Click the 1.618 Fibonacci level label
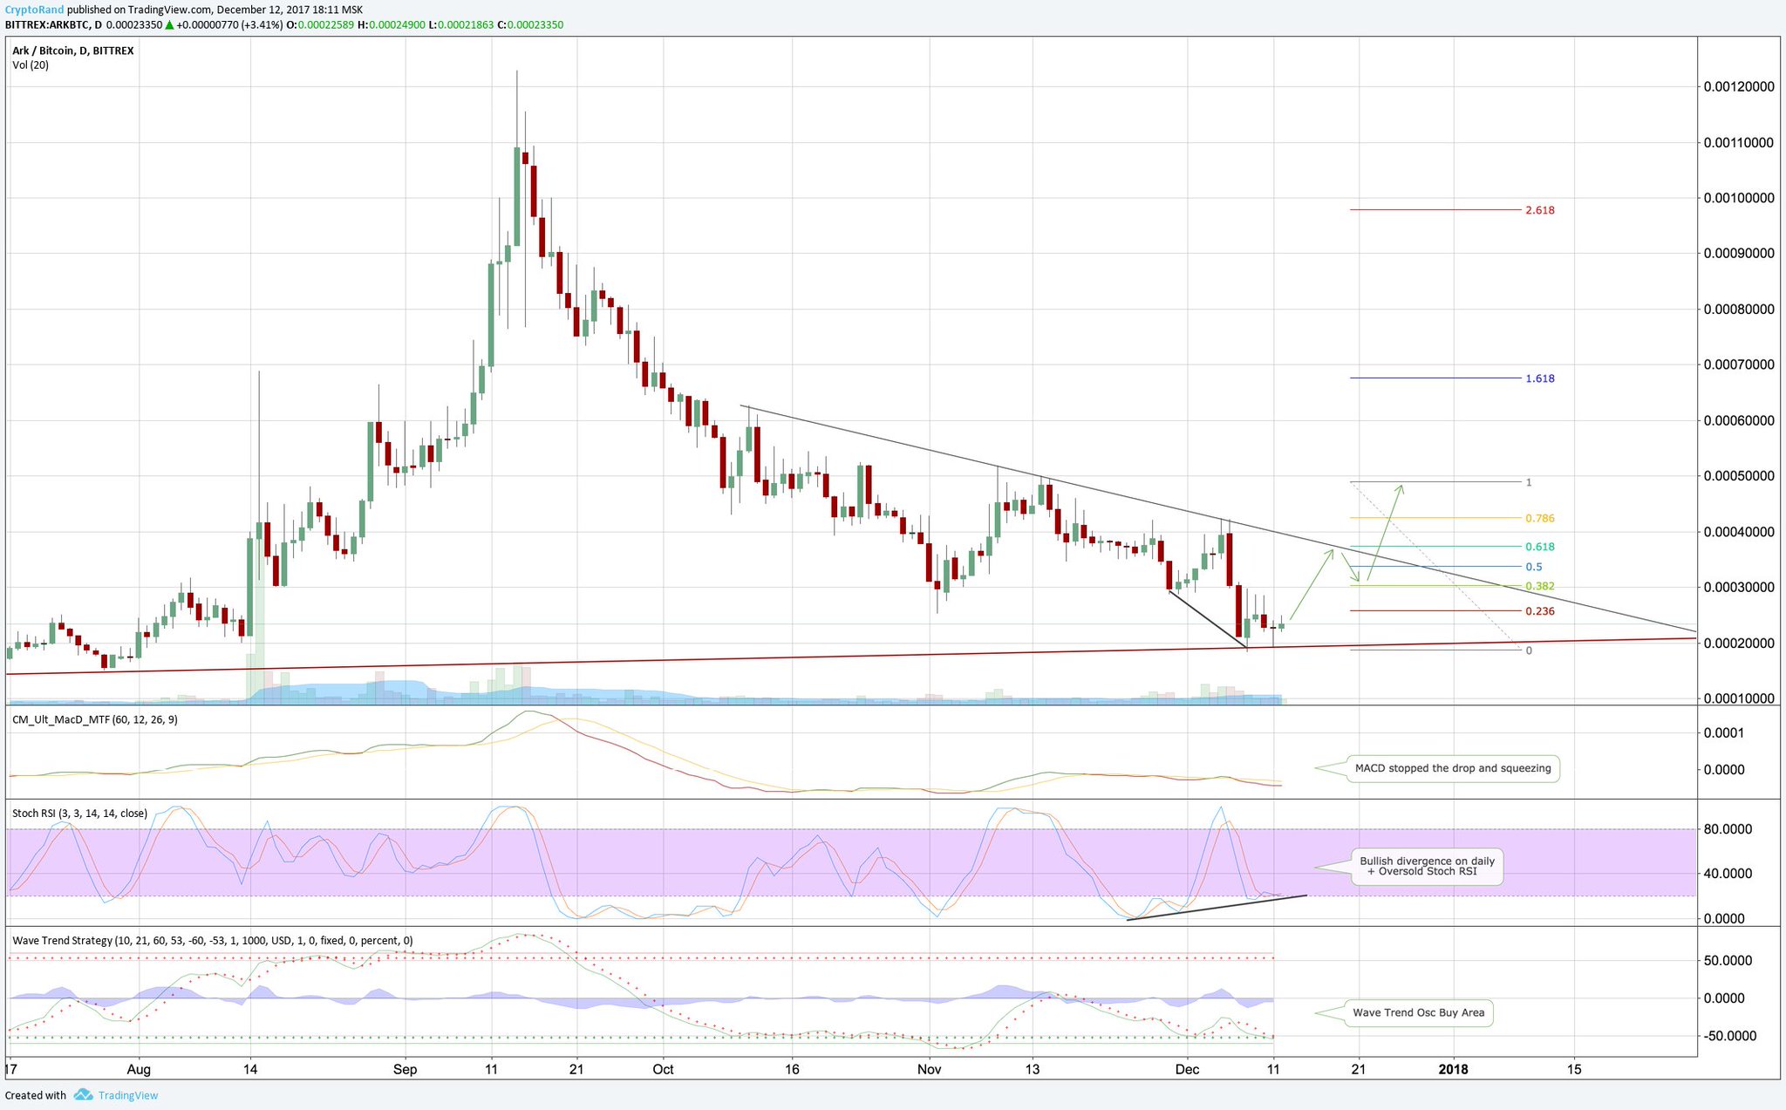This screenshot has width=1786, height=1110. (1540, 378)
